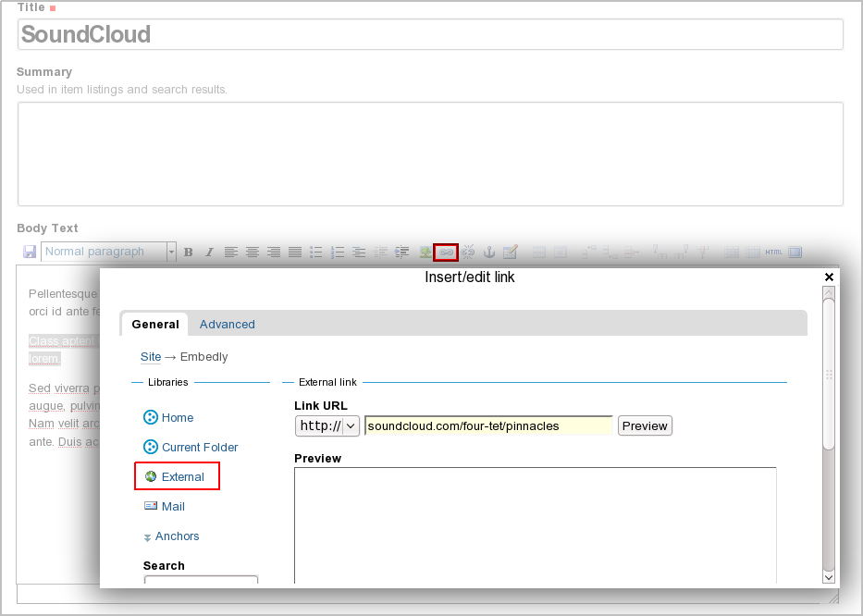Viewport: 863px width, 616px height.
Task: Switch to the Advanced tab
Action: click(227, 325)
